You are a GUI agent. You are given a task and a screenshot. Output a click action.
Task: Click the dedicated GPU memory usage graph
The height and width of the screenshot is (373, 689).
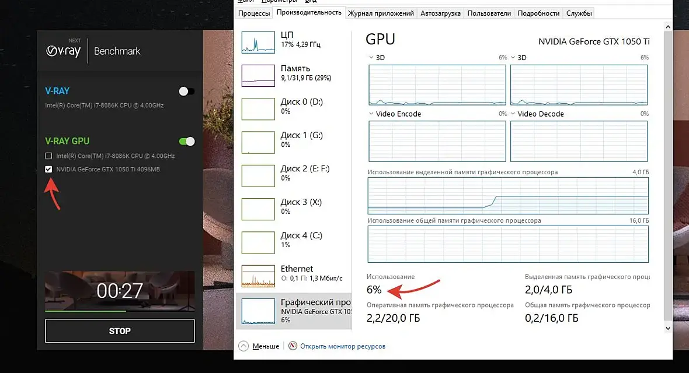(508, 196)
